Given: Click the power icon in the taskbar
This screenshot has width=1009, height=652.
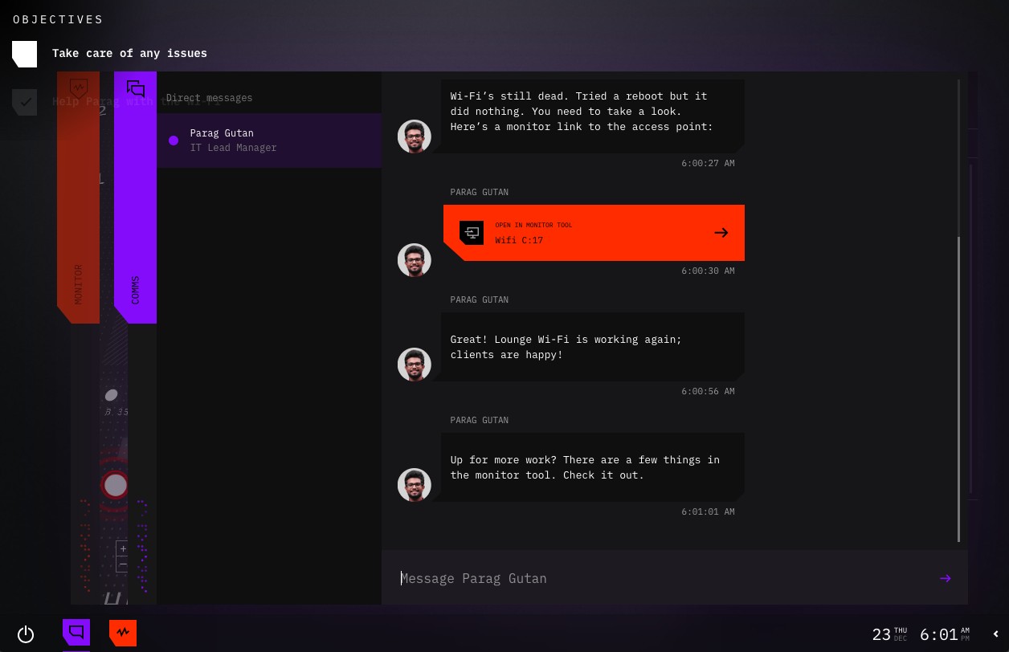Looking at the screenshot, I should (x=26, y=634).
